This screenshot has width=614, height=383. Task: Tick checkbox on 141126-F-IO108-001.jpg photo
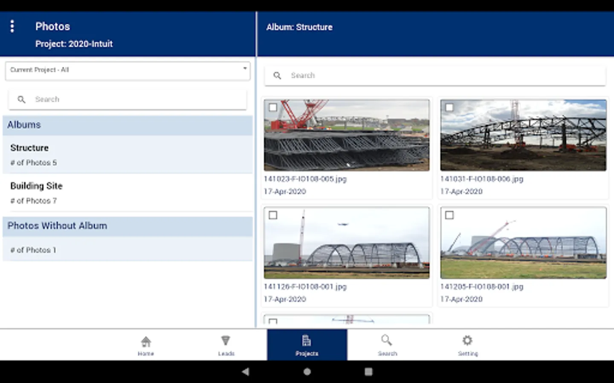click(x=273, y=215)
